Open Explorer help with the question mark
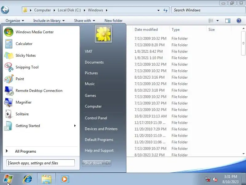Image resolution: width=246 pixels, height=185 pixels. point(239,21)
